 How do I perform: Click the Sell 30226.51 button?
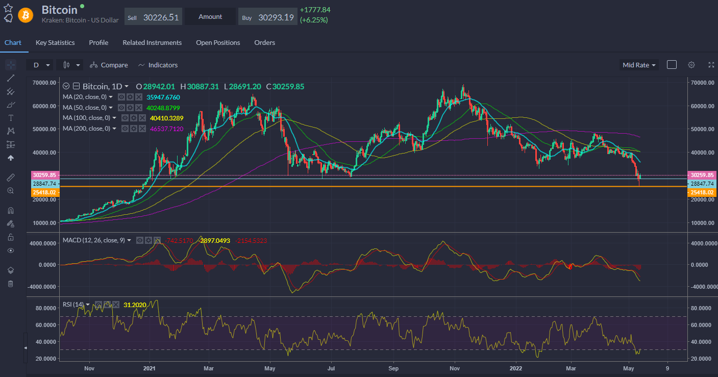click(x=153, y=17)
